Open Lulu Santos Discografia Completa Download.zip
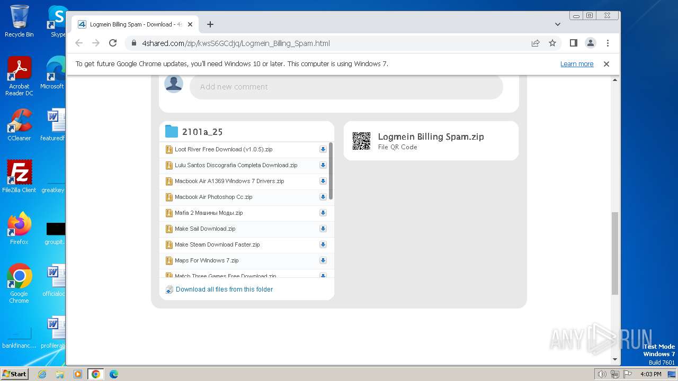 (236, 165)
